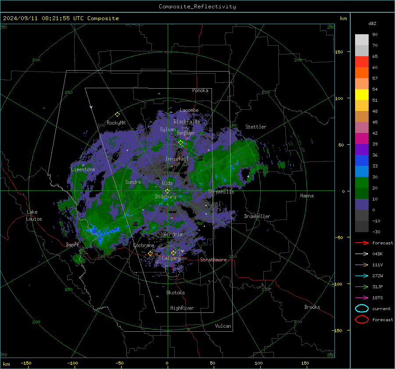Select the red 'forecast' ellipse legend icon
Screen dimensions: 395x369
pyautogui.click(x=362, y=319)
